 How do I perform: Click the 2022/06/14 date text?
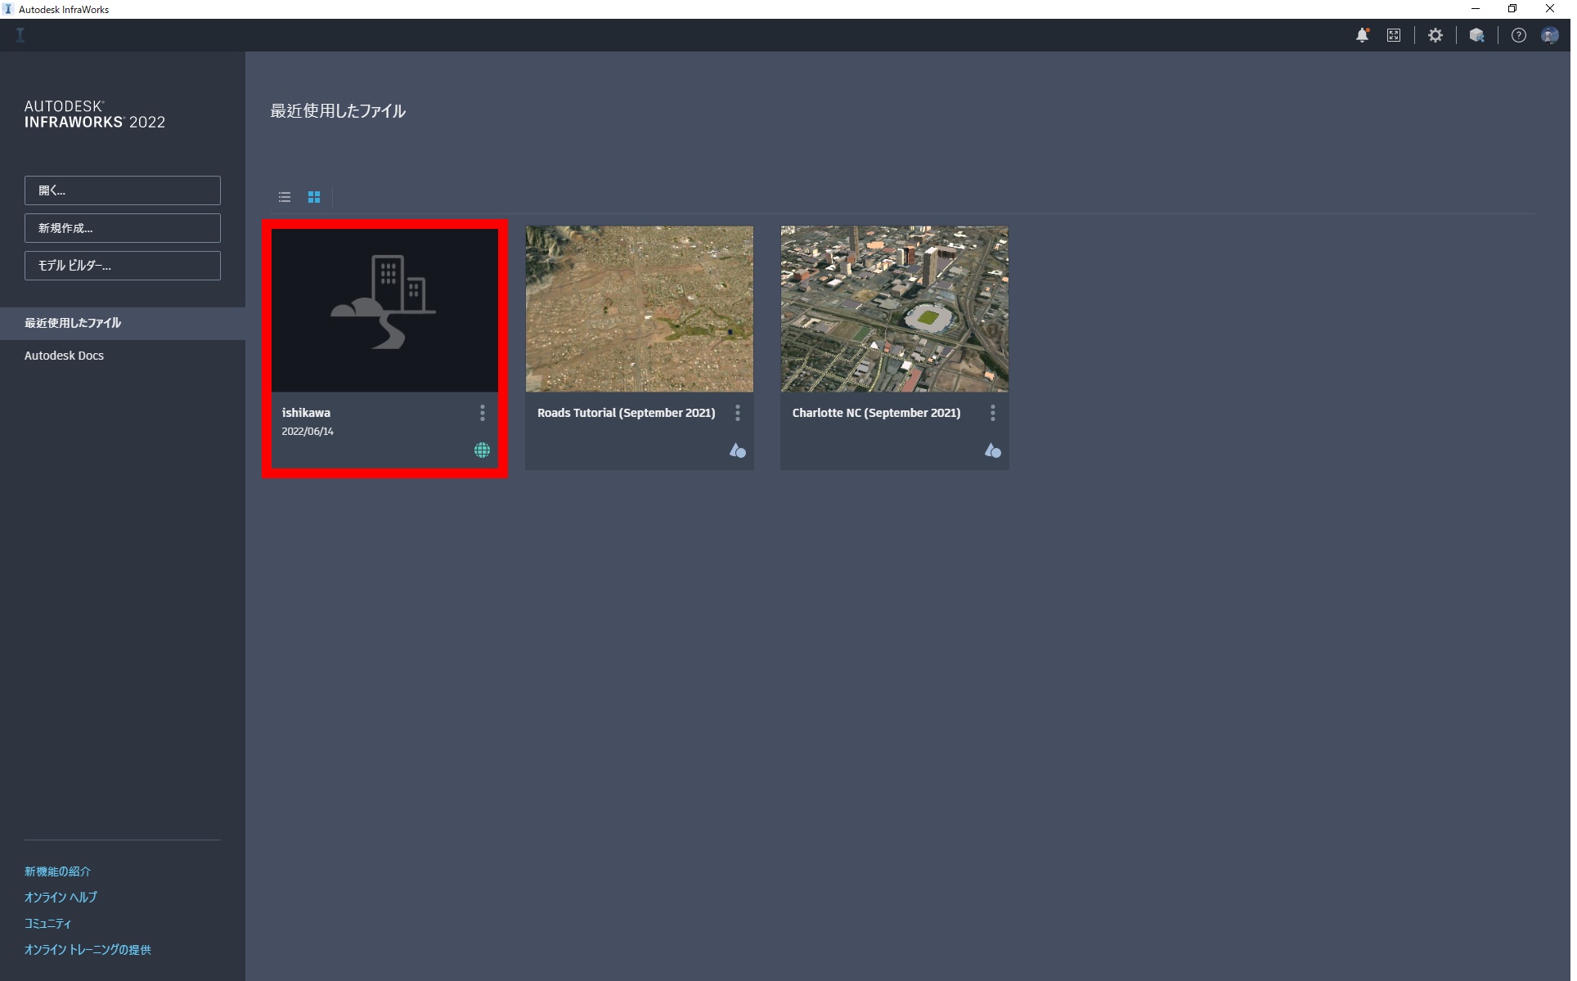click(309, 432)
